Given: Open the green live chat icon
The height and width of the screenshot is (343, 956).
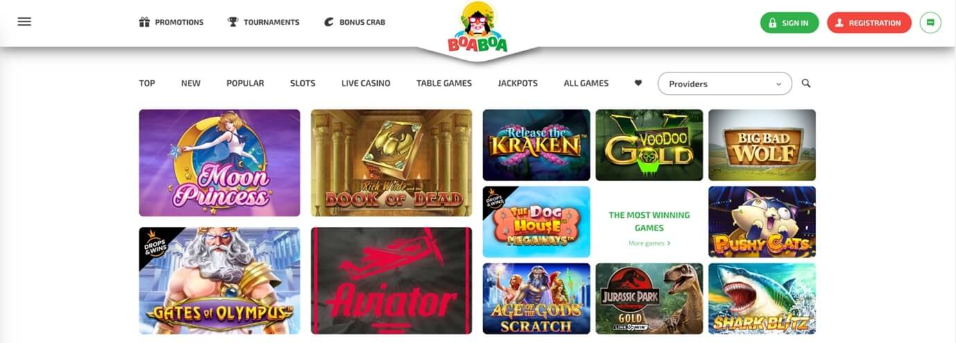Looking at the screenshot, I should point(930,23).
